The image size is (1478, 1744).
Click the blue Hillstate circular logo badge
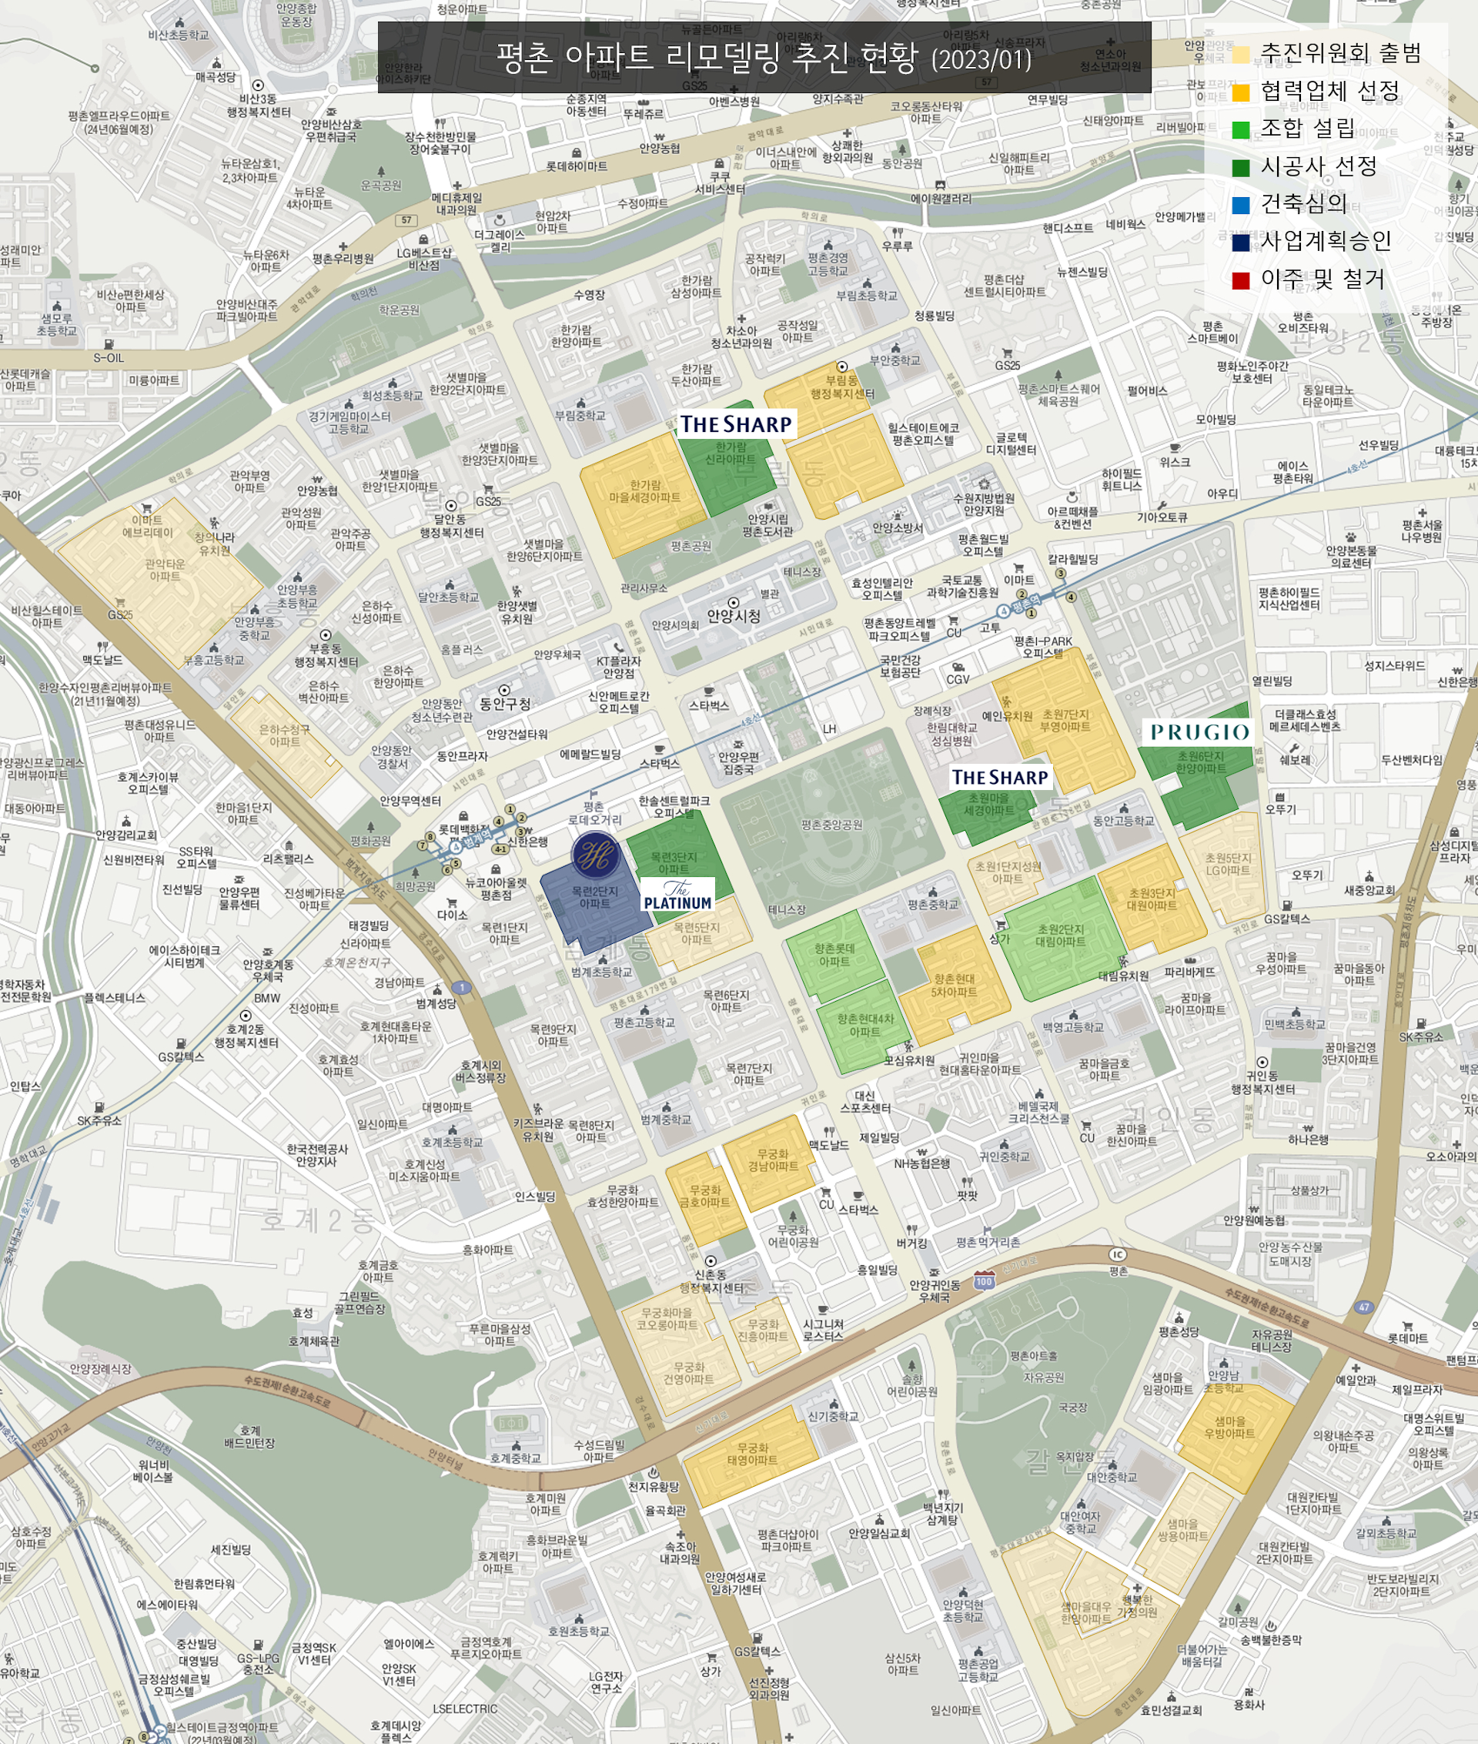(x=596, y=855)
